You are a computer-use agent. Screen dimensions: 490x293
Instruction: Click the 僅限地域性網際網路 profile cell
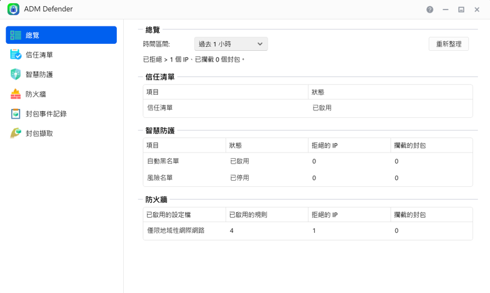176,230
